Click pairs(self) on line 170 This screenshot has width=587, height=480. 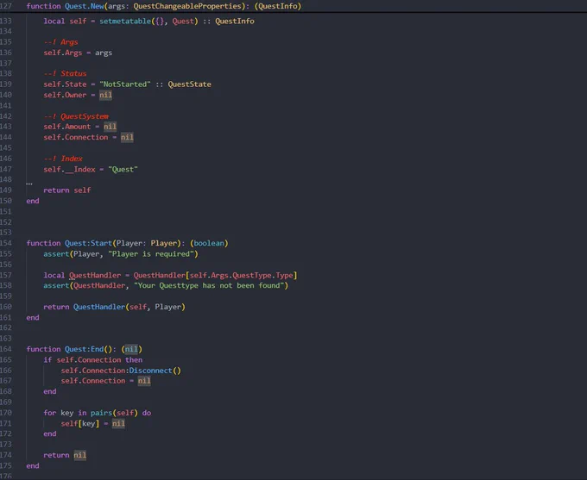114,413
